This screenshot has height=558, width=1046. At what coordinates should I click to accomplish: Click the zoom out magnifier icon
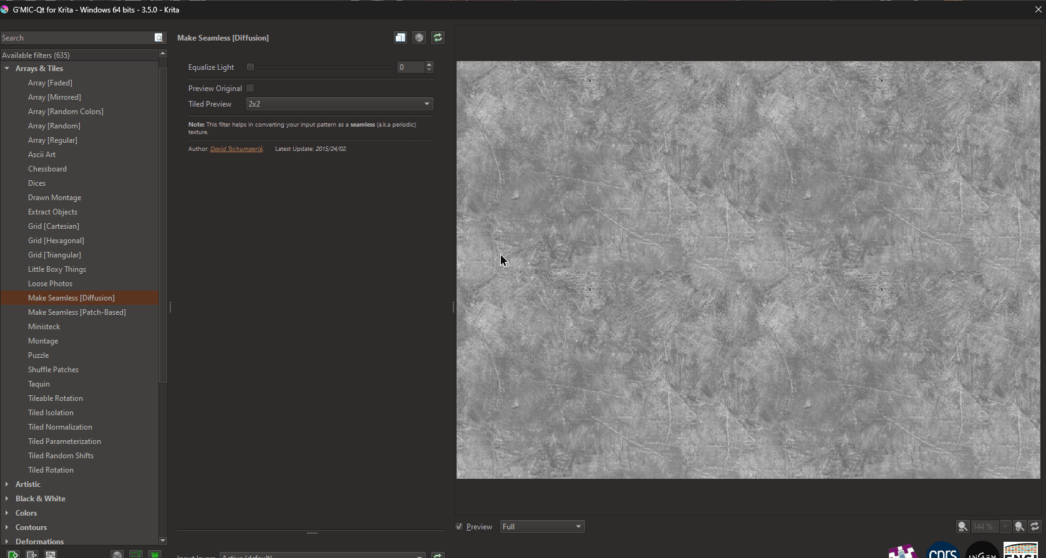point(963,527)
